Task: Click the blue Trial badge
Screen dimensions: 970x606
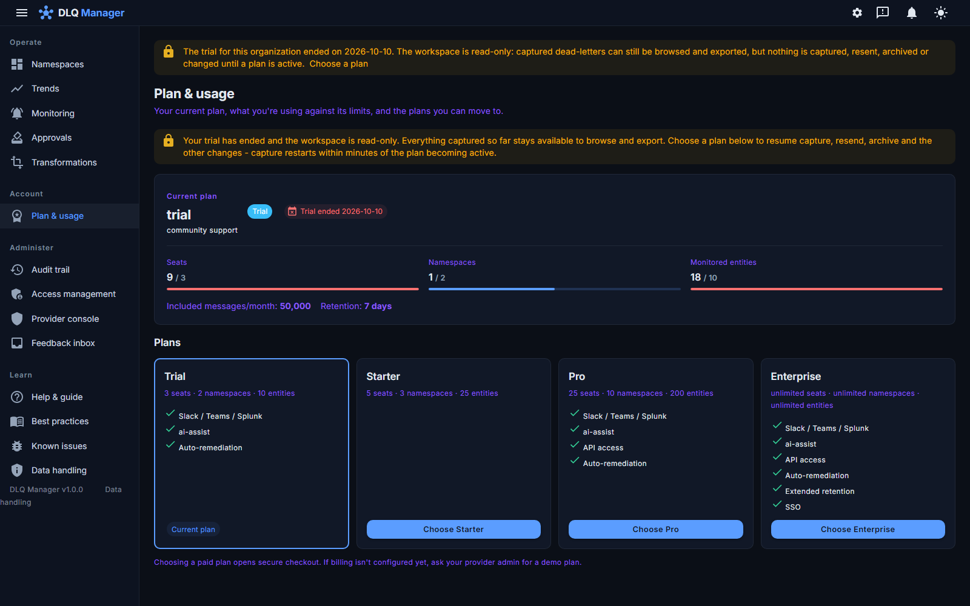Action: click(x=259, y=211)
